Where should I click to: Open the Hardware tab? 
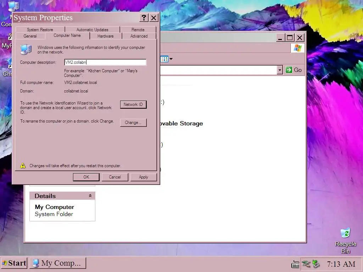106,36
